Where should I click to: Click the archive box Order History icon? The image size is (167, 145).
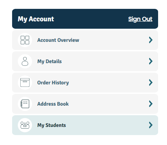pos(25,83)
